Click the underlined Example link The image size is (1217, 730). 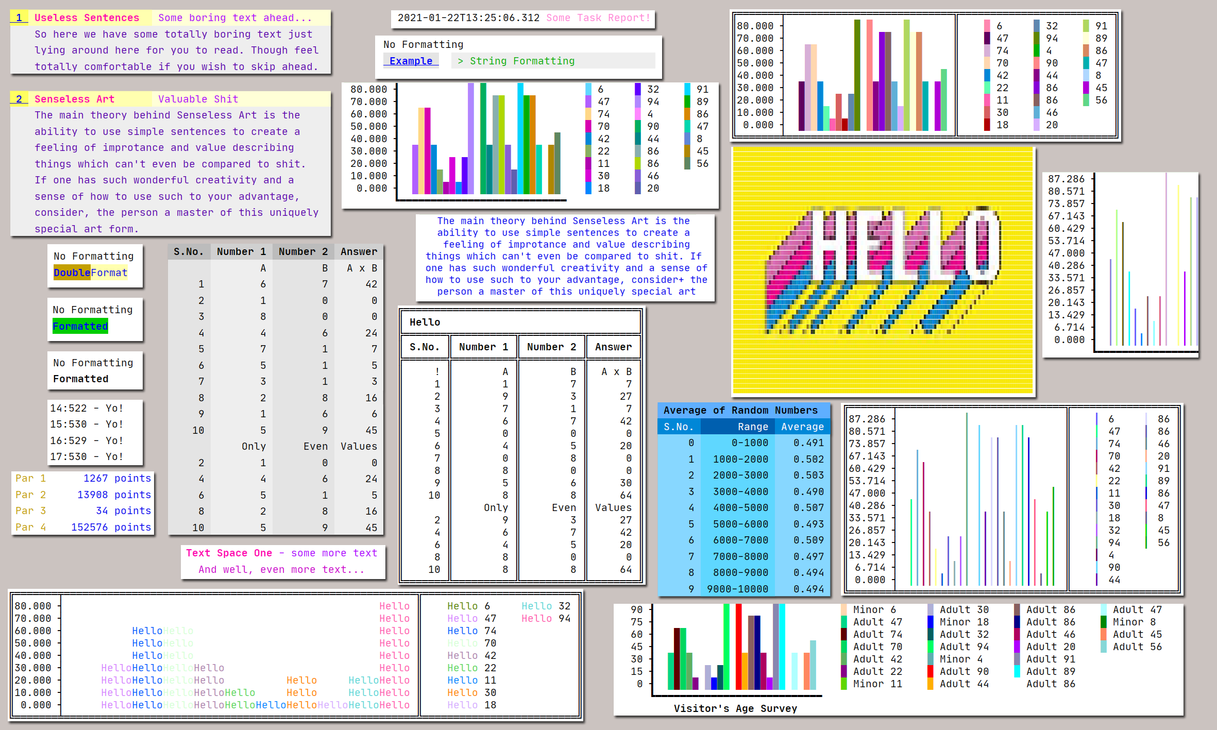tap(411, 61)
